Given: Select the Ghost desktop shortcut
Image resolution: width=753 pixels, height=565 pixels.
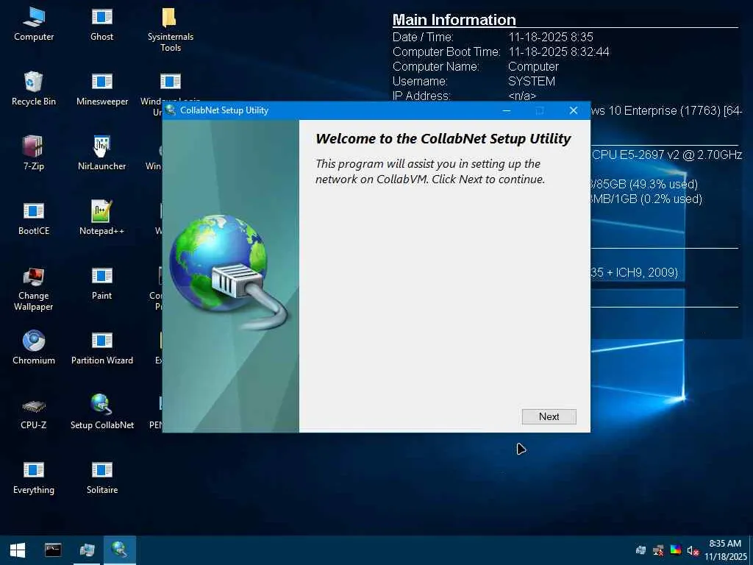Looking at the screenshot, I should point(101,24).
